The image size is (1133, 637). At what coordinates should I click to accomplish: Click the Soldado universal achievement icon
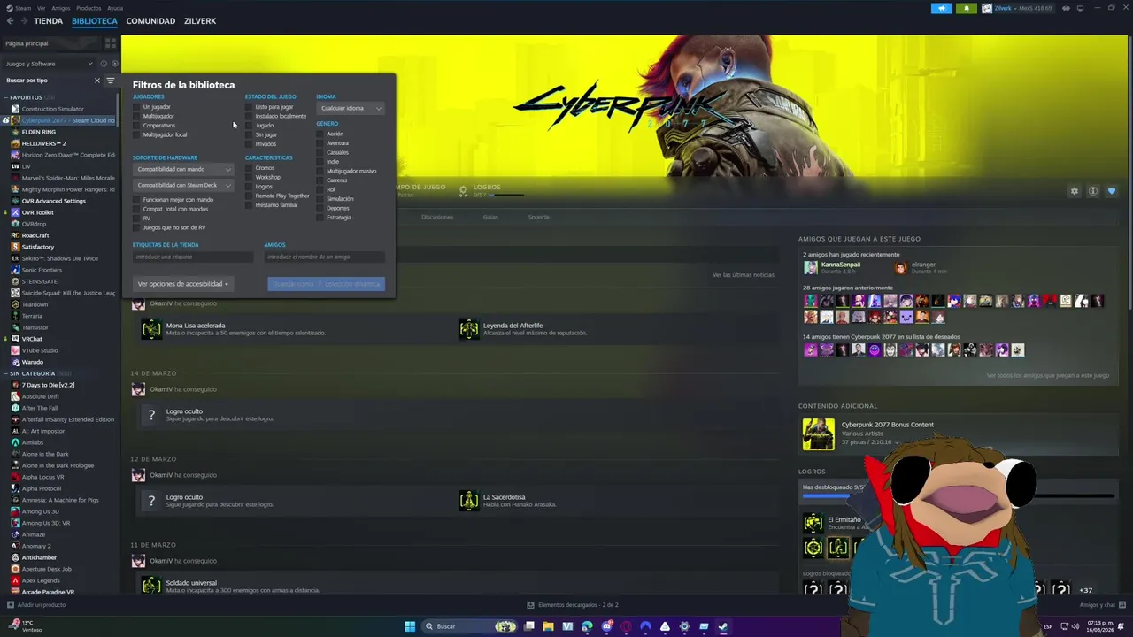tap(151, 585)
